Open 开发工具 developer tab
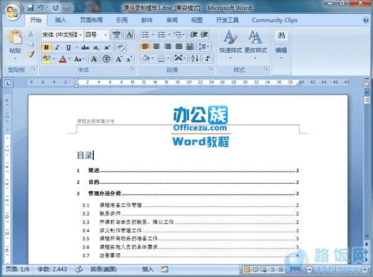 point(227,20)
